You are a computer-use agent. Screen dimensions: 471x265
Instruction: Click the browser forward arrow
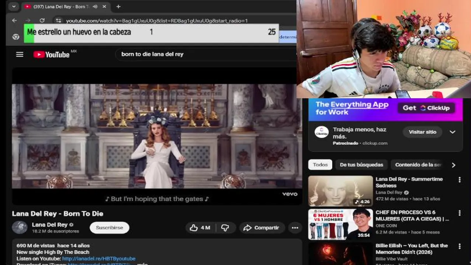[x=28, y=21]
